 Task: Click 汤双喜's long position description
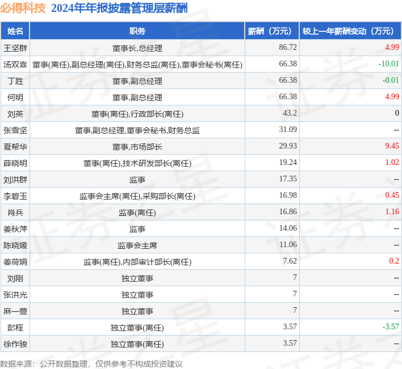pyautogui.click(x=137, y=65)
